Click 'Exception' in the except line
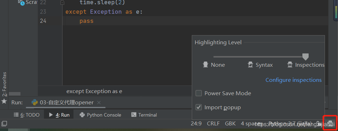 click(106, 12)
